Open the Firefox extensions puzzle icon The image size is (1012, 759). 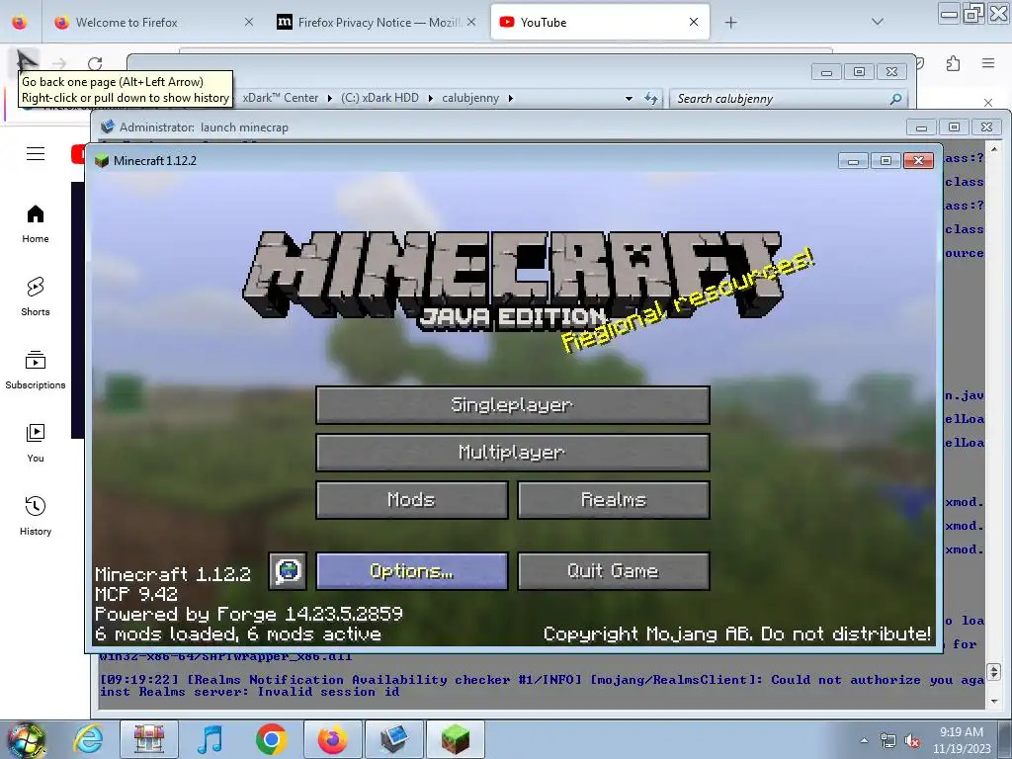point(954,63)
